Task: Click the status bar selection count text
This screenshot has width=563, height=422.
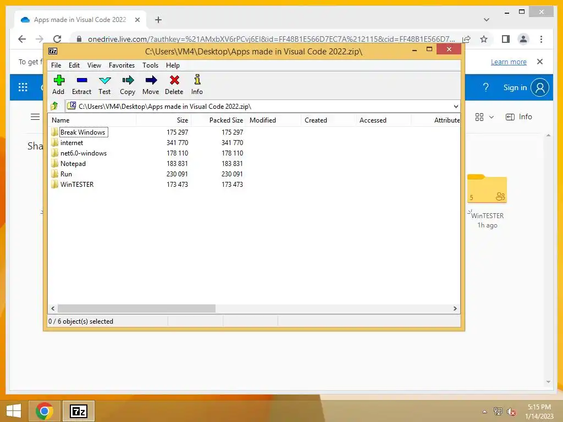Action: pos(81,321)
